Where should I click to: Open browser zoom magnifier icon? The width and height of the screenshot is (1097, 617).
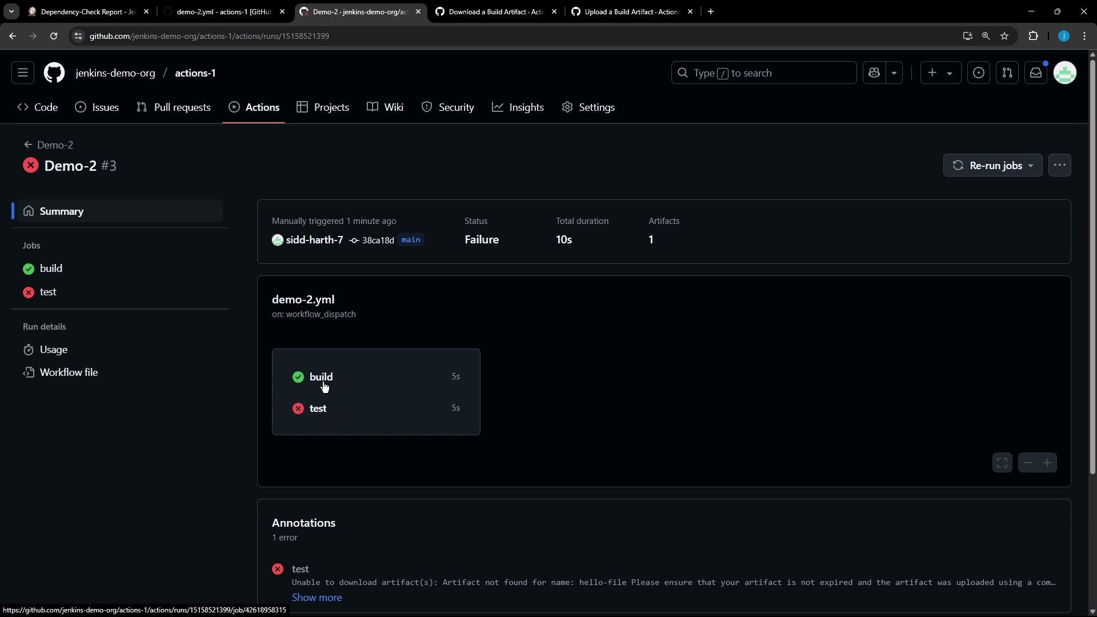point(986,36)
